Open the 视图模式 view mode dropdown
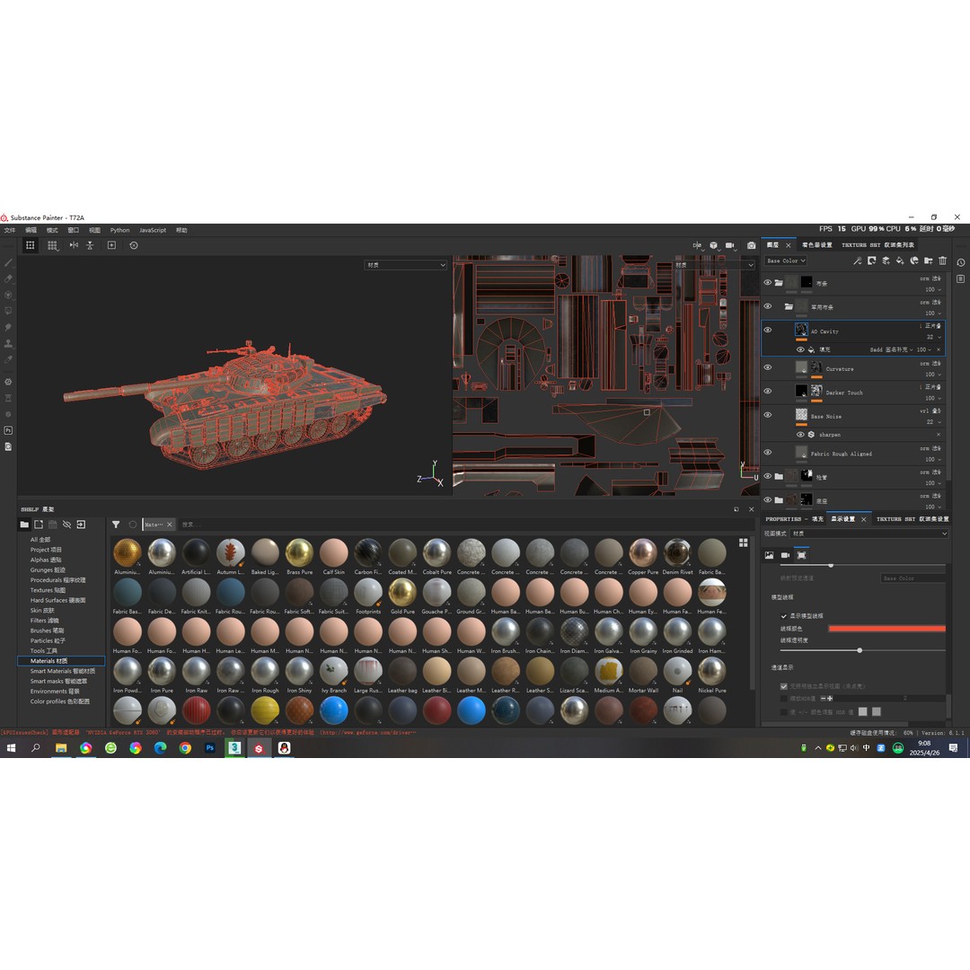 (869, 533)
